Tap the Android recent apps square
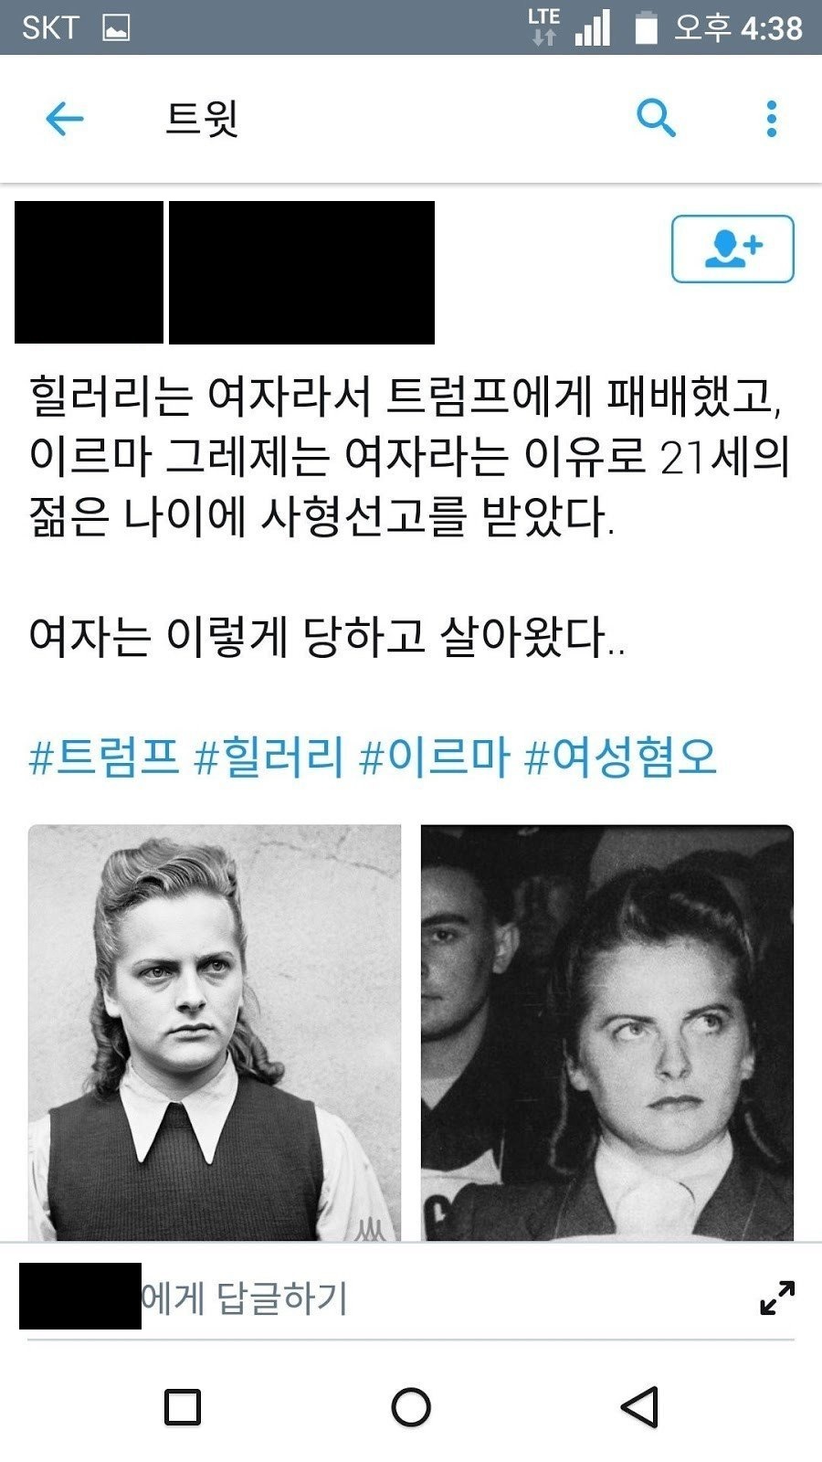 183,1407
